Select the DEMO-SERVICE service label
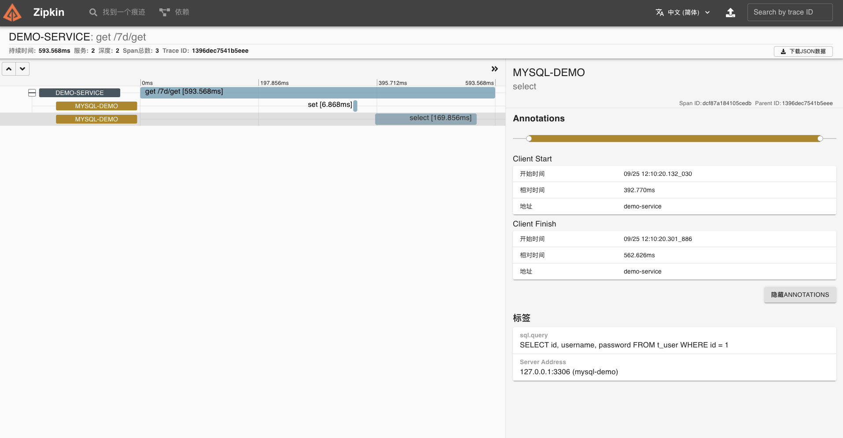The height and width of the screenshot is (438, 843). (80, 93)
